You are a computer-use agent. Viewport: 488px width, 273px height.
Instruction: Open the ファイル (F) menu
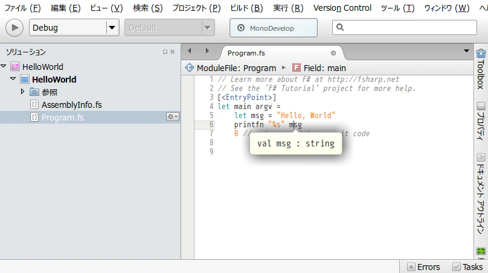pyautogui.click(x=22, y=8)
